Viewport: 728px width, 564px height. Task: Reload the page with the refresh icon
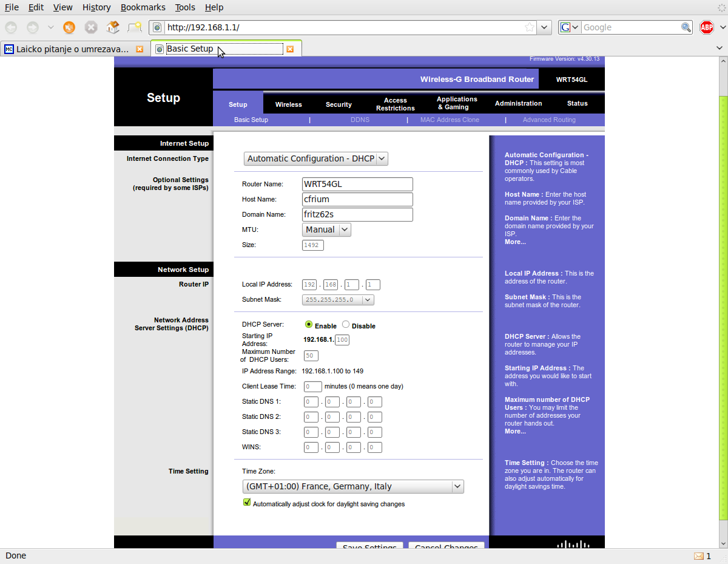click(70, 27)
